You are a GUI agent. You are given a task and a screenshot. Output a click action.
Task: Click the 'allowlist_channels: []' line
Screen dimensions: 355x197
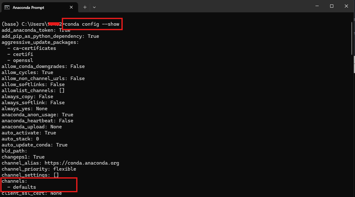click(33, 91)
